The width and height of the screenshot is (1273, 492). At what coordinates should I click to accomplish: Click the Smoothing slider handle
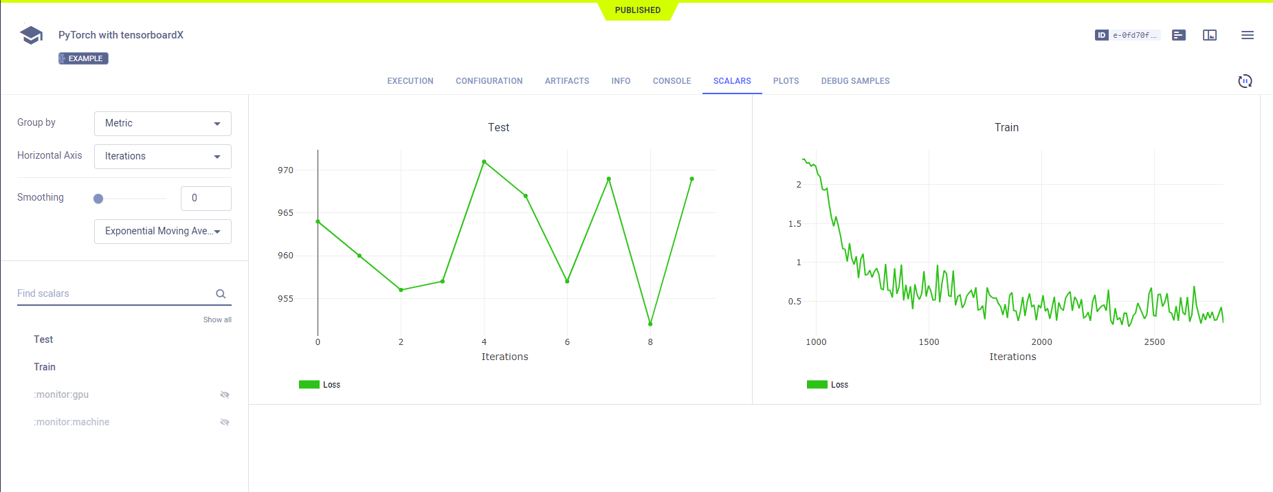(98, 199)
